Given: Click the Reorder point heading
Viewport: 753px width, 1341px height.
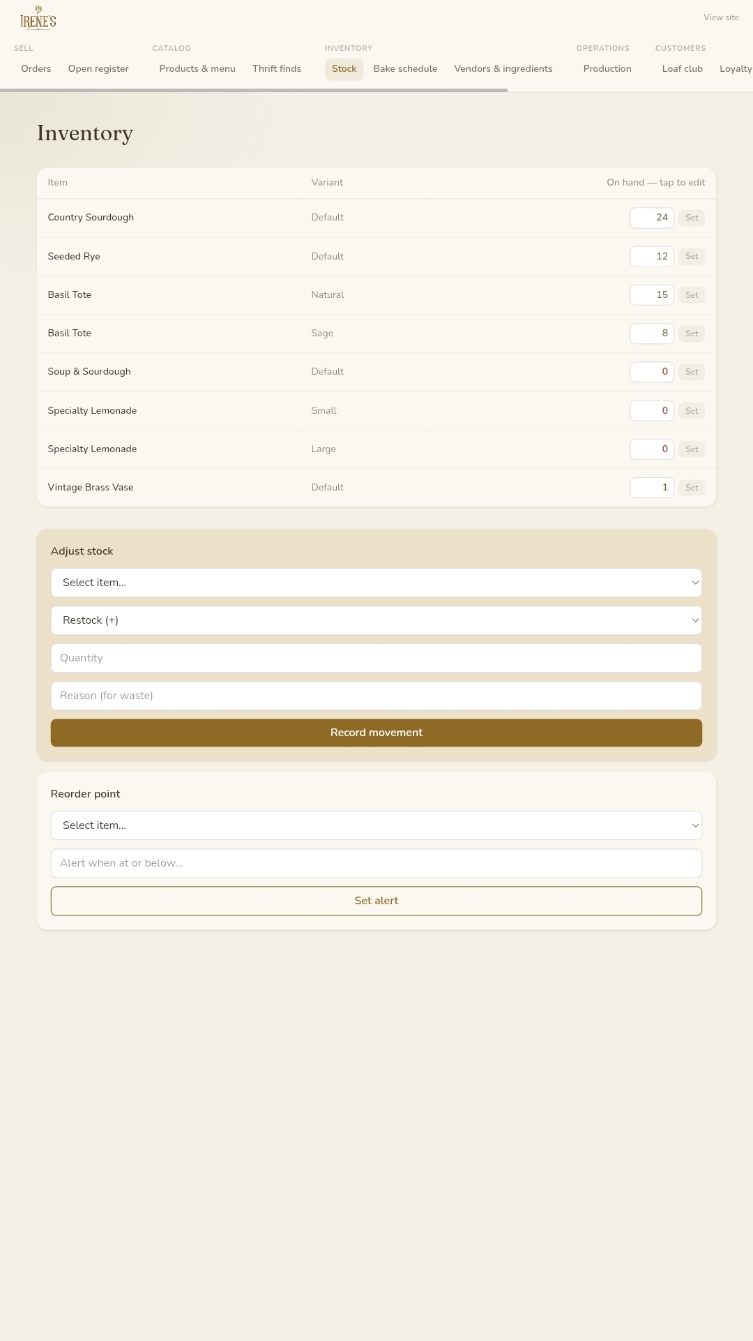Looking at the screenshot, I should coord(85,794).
